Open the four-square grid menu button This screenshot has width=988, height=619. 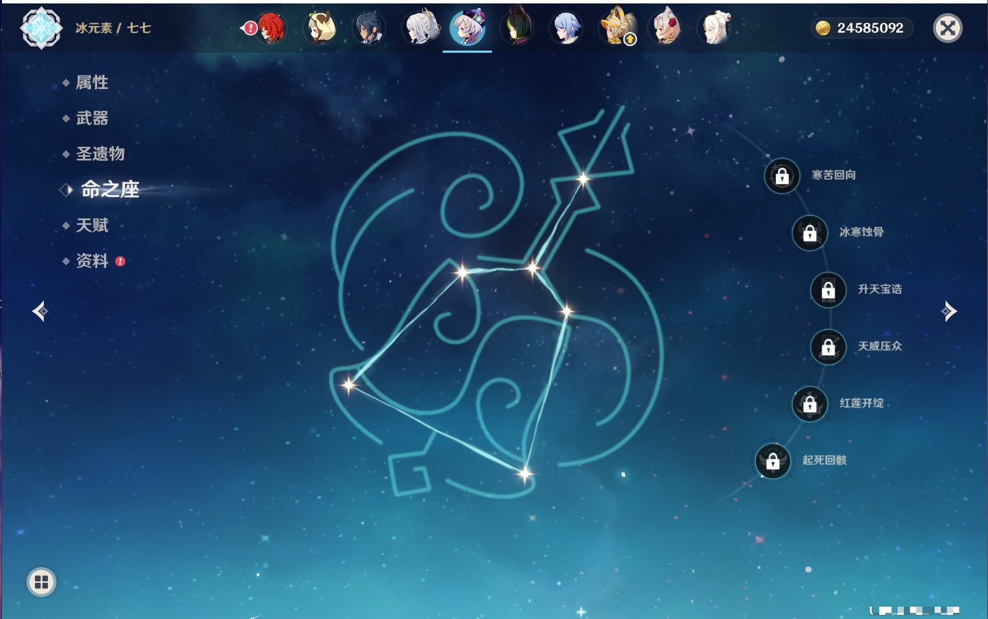click(x=41, y=582)
